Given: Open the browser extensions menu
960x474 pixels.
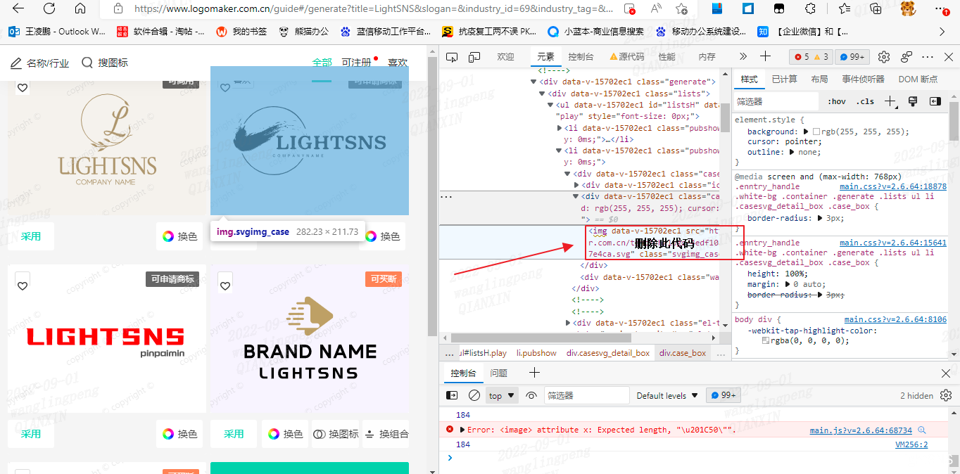Looking at the screenshot, I should [810, 8].
